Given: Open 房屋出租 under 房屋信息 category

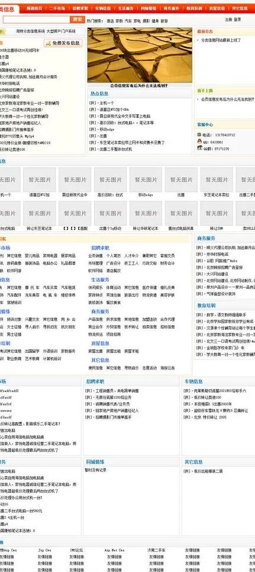Looking at the screenshot, I should point(113,351).
